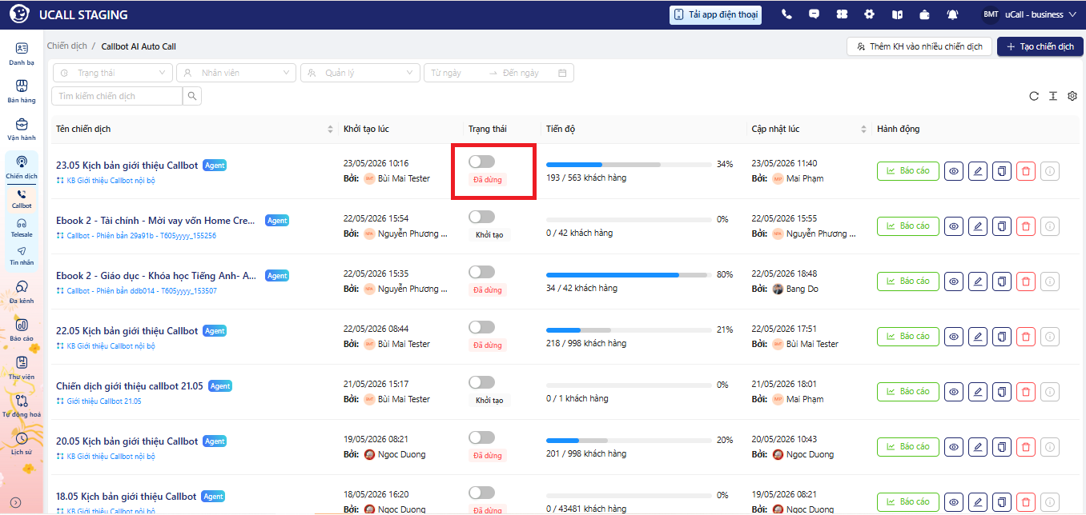This screenshot has width=1086, height=515.
Task: View the 22.05 Kịch bản campaign via eye icon
Action: coord(953,337)
